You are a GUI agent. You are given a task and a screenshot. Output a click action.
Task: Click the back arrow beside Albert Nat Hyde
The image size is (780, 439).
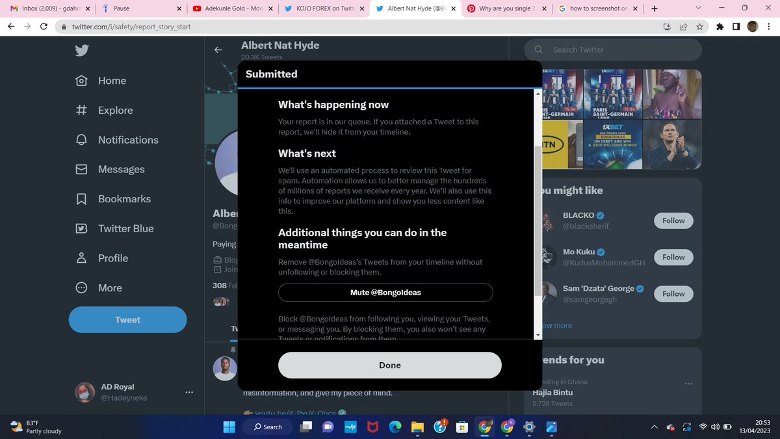pyautogui.click(x=218, y=49)
